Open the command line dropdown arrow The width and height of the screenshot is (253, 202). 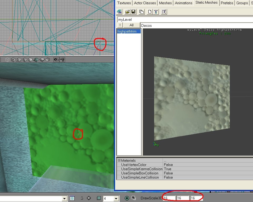[x=64, y=198]
